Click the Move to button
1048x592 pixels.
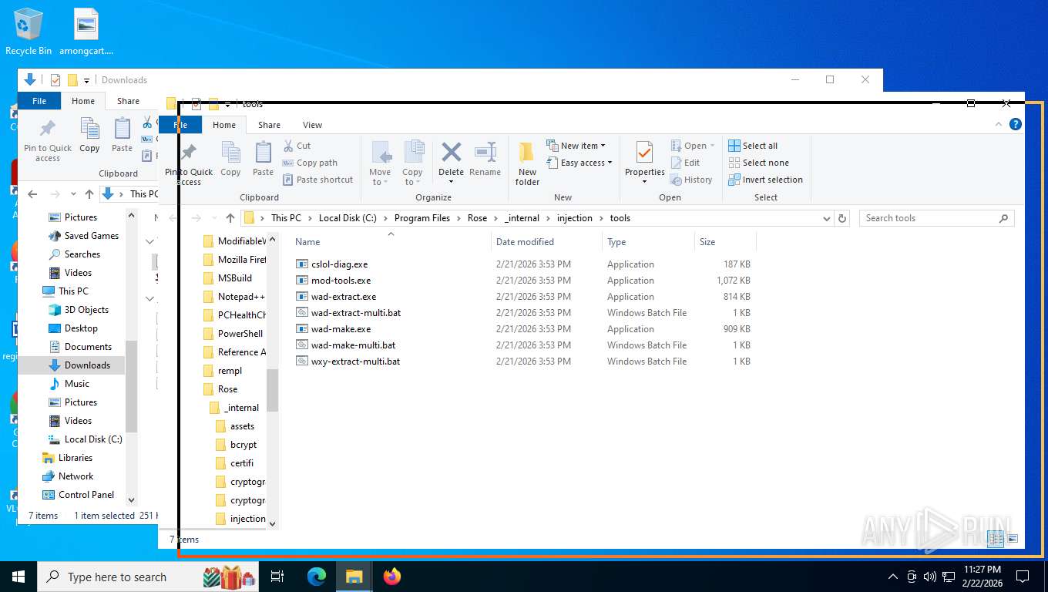coord(380,163)
